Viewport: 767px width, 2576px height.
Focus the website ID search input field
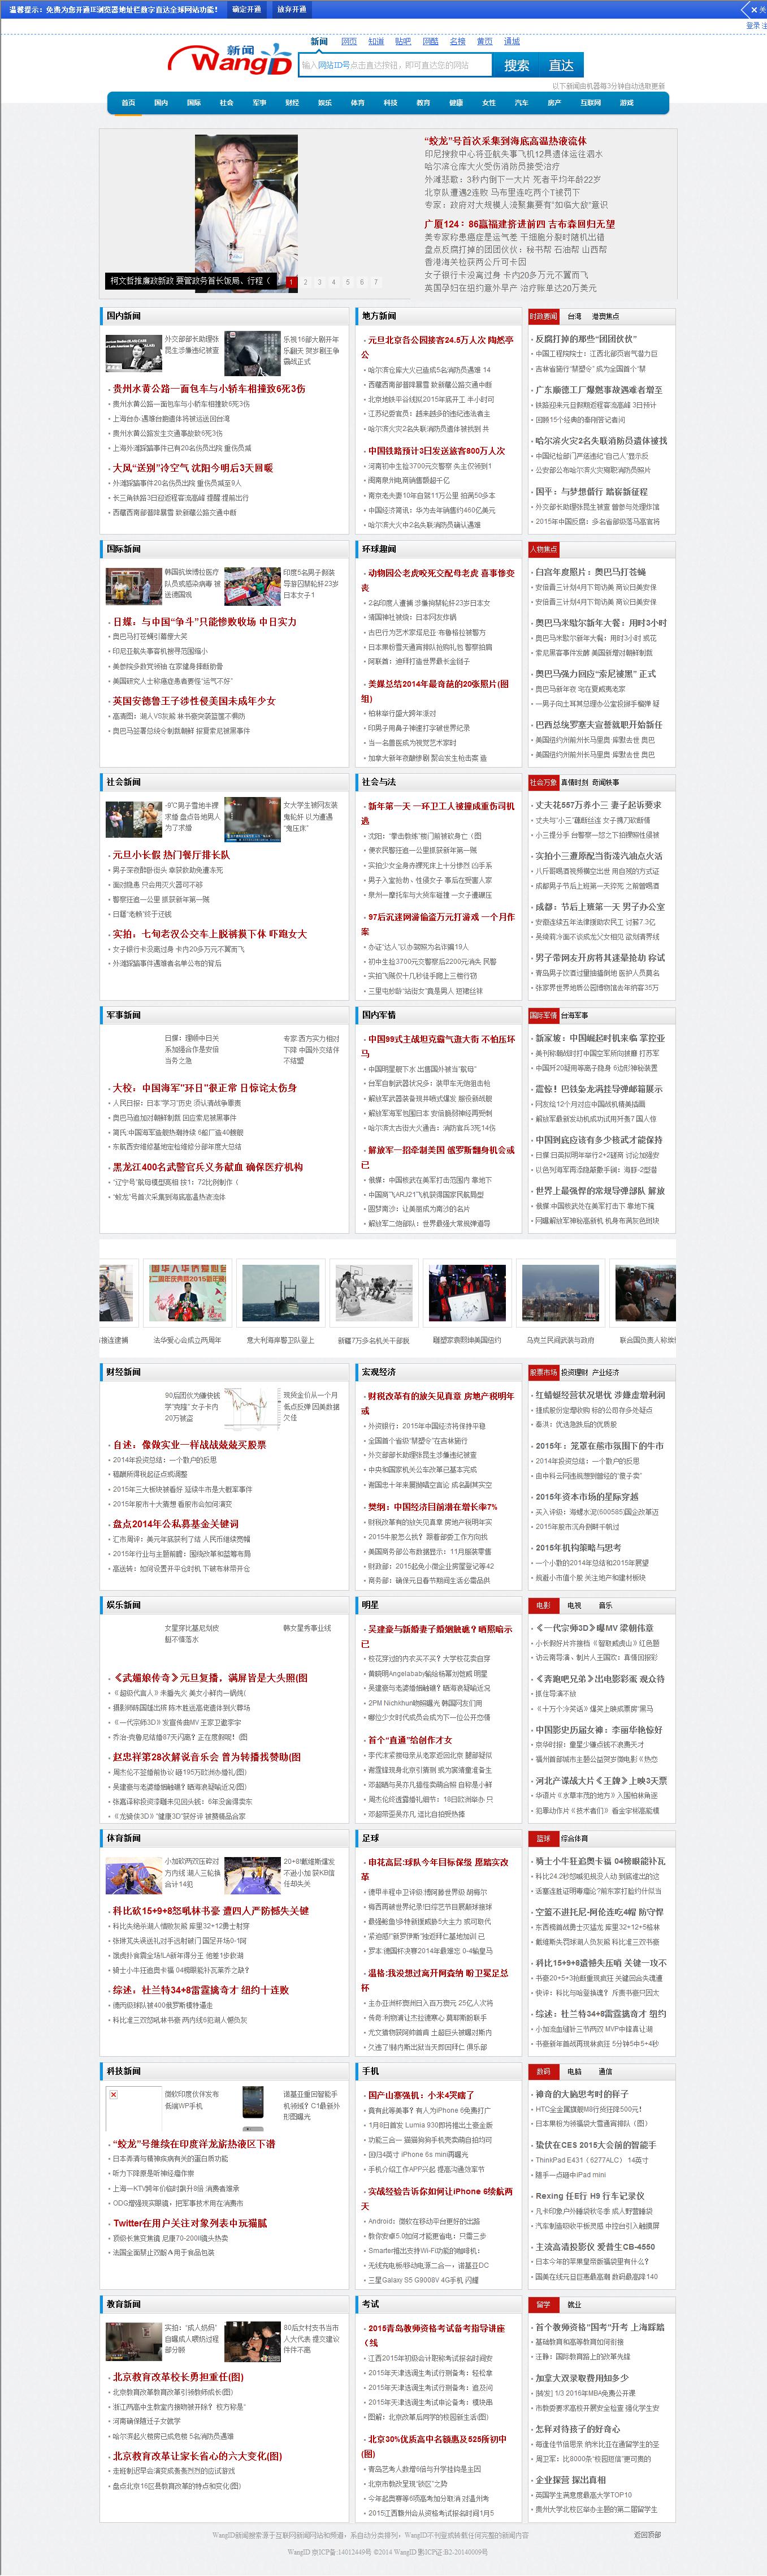(x=395, y=65)
